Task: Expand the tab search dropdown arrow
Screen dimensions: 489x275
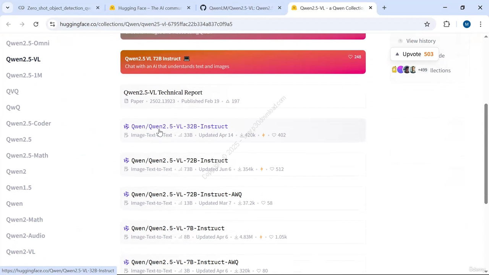Action: (x=7, y=8)
